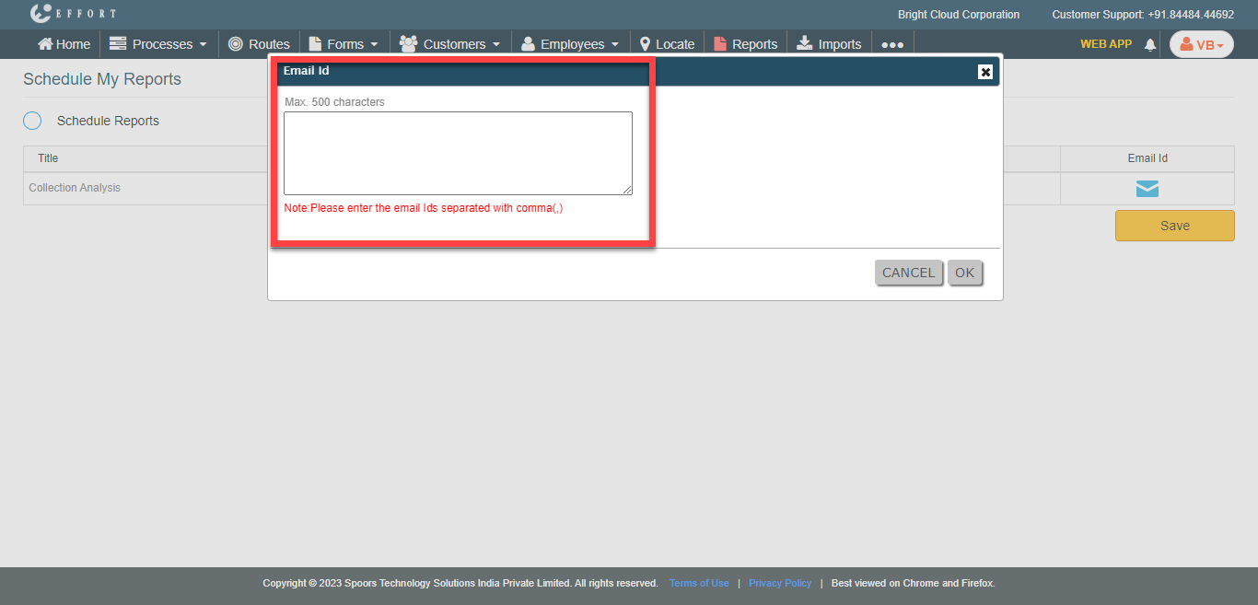
Task: Open the VB user profile dropdown
Action: [x=1201, y=44]
